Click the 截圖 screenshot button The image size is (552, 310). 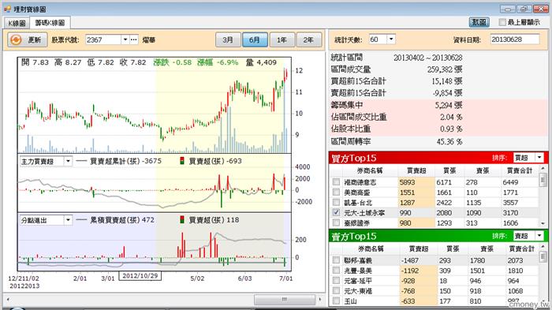click(x=479, y=22)
